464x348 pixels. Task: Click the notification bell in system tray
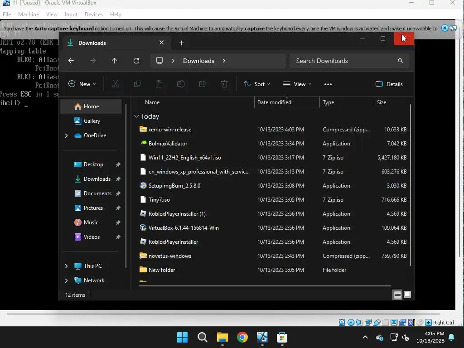(x=452, y=337)
